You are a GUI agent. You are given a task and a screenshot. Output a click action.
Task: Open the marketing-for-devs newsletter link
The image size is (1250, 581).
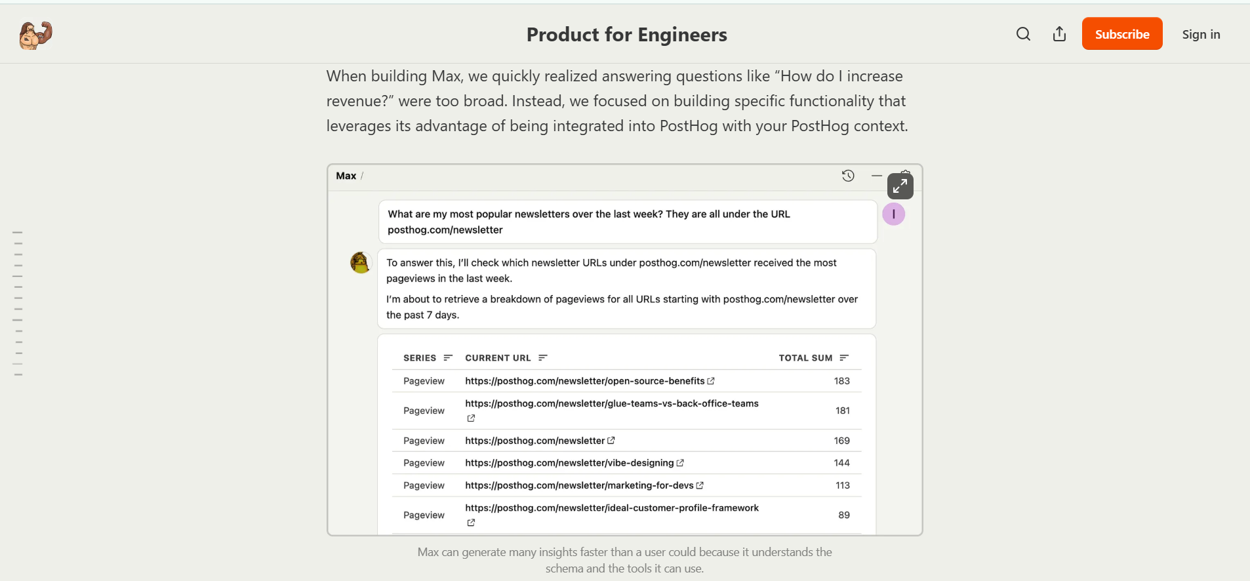[x=578, y=485]
